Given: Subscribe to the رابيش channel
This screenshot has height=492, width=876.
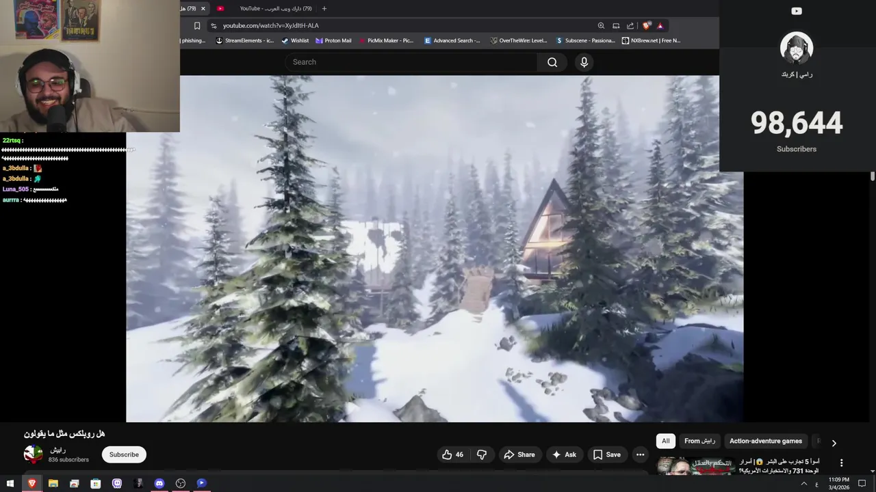Looking at the screenshot, I should tap(124, 454).
